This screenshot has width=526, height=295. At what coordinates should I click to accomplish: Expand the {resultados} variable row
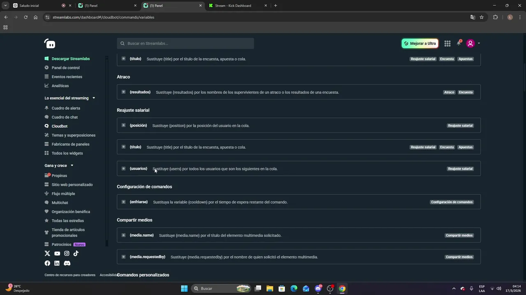[123, 92]
